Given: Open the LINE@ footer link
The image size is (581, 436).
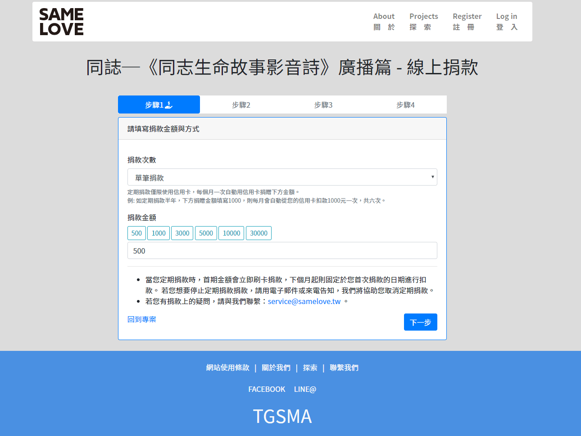Looking at the screenshot, I should (305, 389).
